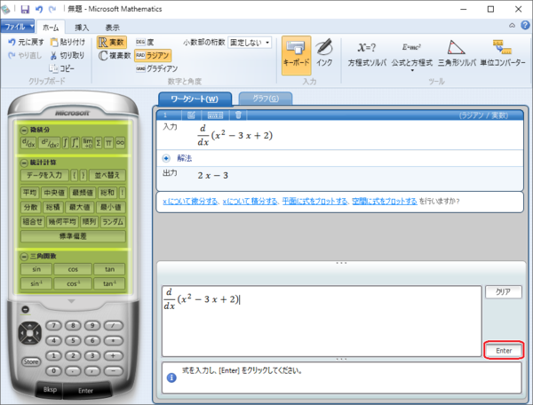Screen dimensions: 533x405
Task: Collapse the Statistics (統計計算) section
Action: 24,163
